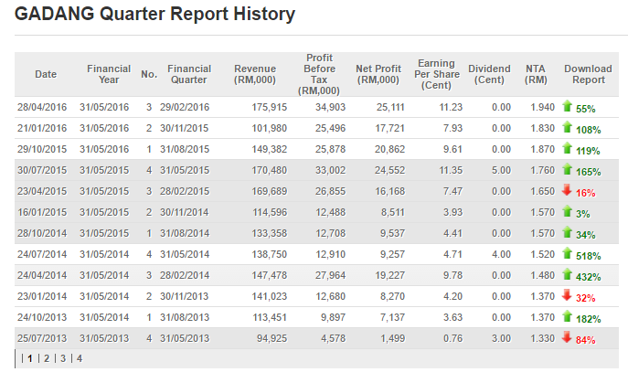The image size is (628, 372).
Task: Select date cell 28/04/2016
Action: click(x=42, y=107)
